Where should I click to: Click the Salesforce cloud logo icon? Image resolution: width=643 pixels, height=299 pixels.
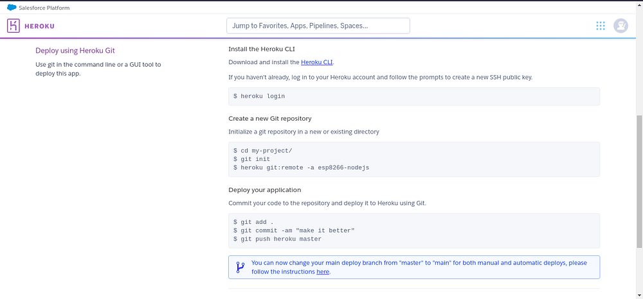(12, 8)
